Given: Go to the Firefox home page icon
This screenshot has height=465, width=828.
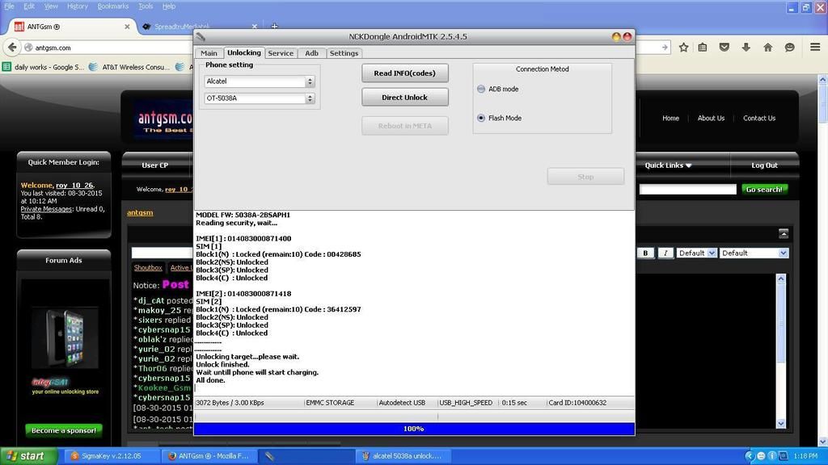Looking at the screenshot, I should click(767, 48).
